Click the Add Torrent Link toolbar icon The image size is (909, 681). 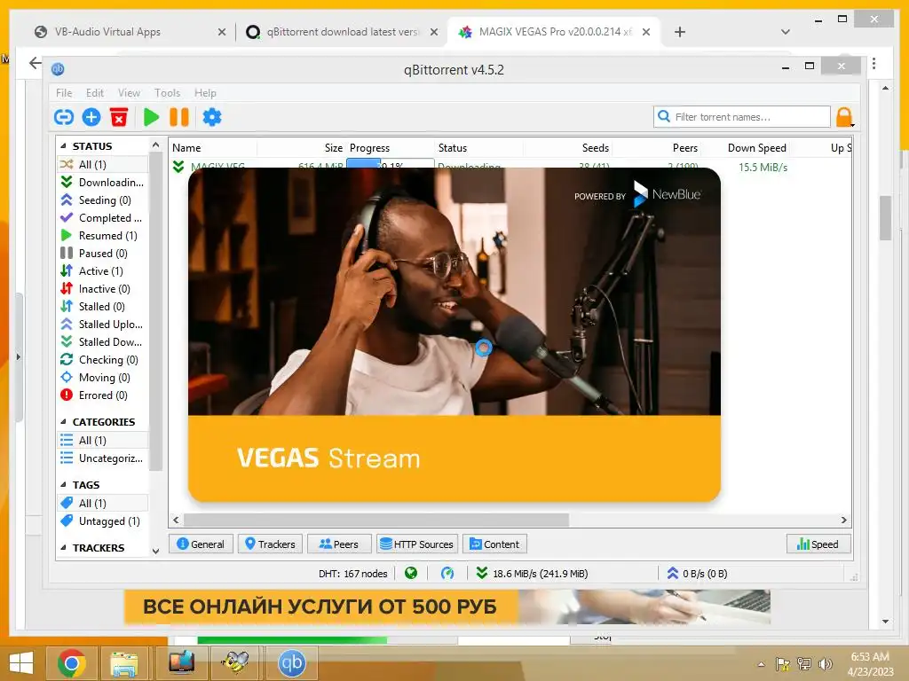64,117
